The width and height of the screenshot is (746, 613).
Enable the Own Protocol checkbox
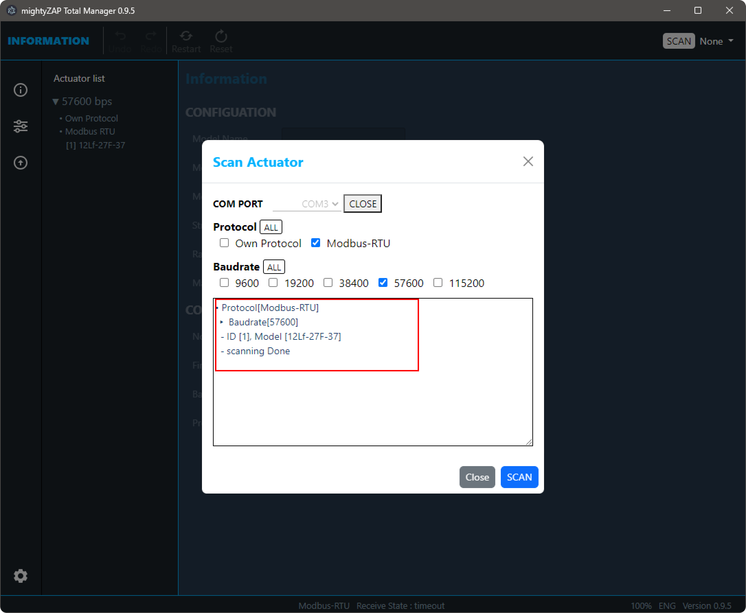tap(224, 243)
